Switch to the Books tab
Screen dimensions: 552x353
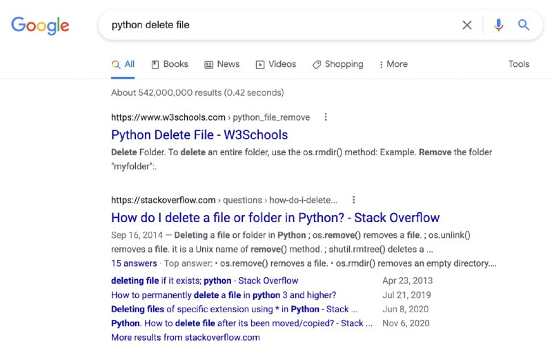tap(170, 64)
